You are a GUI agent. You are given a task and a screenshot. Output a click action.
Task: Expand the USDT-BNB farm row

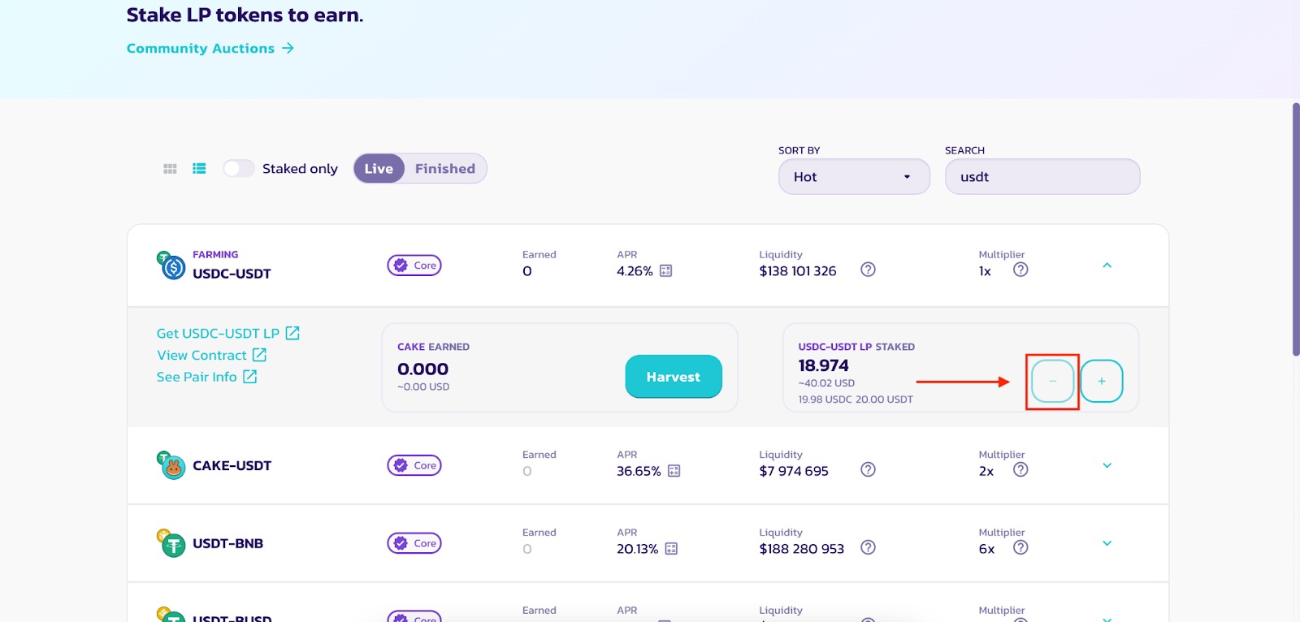pyautogui.click(x=1107, y=543)
